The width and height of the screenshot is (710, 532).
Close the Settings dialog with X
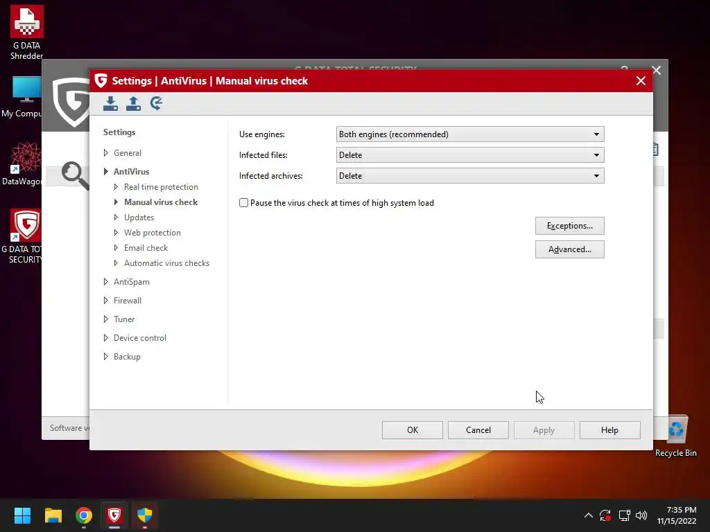[641, 81]
